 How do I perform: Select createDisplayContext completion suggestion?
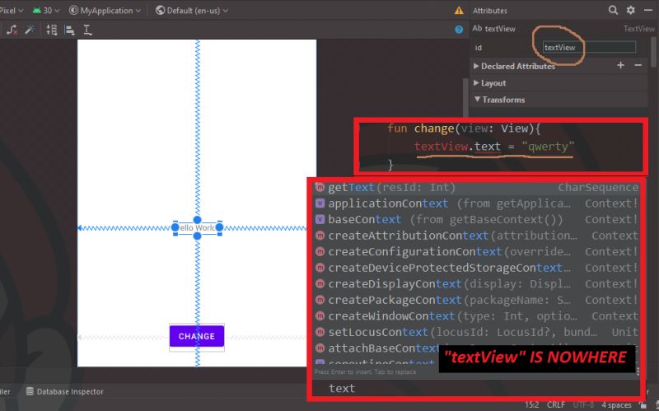tap(477, 283)
